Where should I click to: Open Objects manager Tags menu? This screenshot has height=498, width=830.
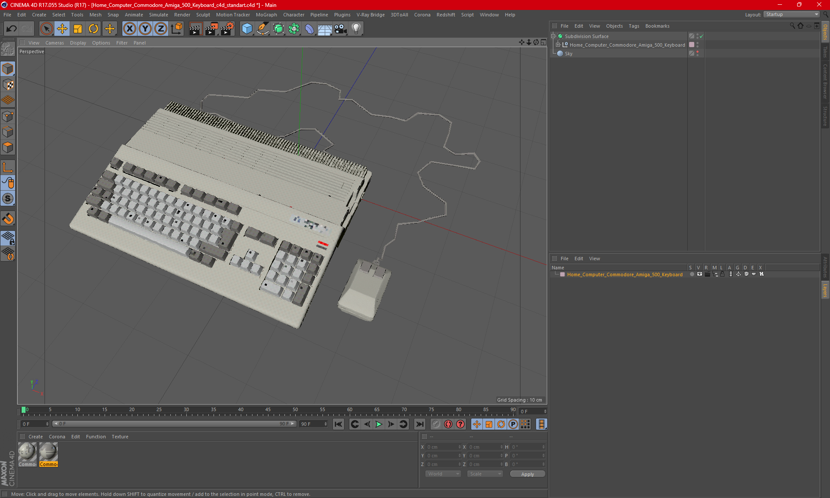tap(634, 26)
